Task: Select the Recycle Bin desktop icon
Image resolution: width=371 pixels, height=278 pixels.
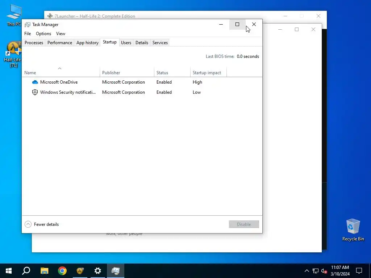Action: click(353, 230)
